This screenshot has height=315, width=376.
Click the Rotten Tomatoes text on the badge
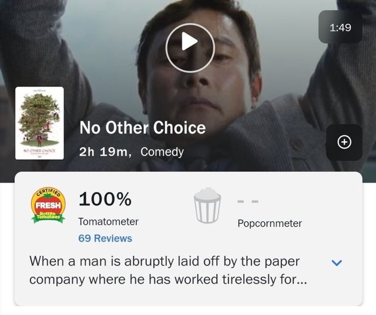click(49, 217)
